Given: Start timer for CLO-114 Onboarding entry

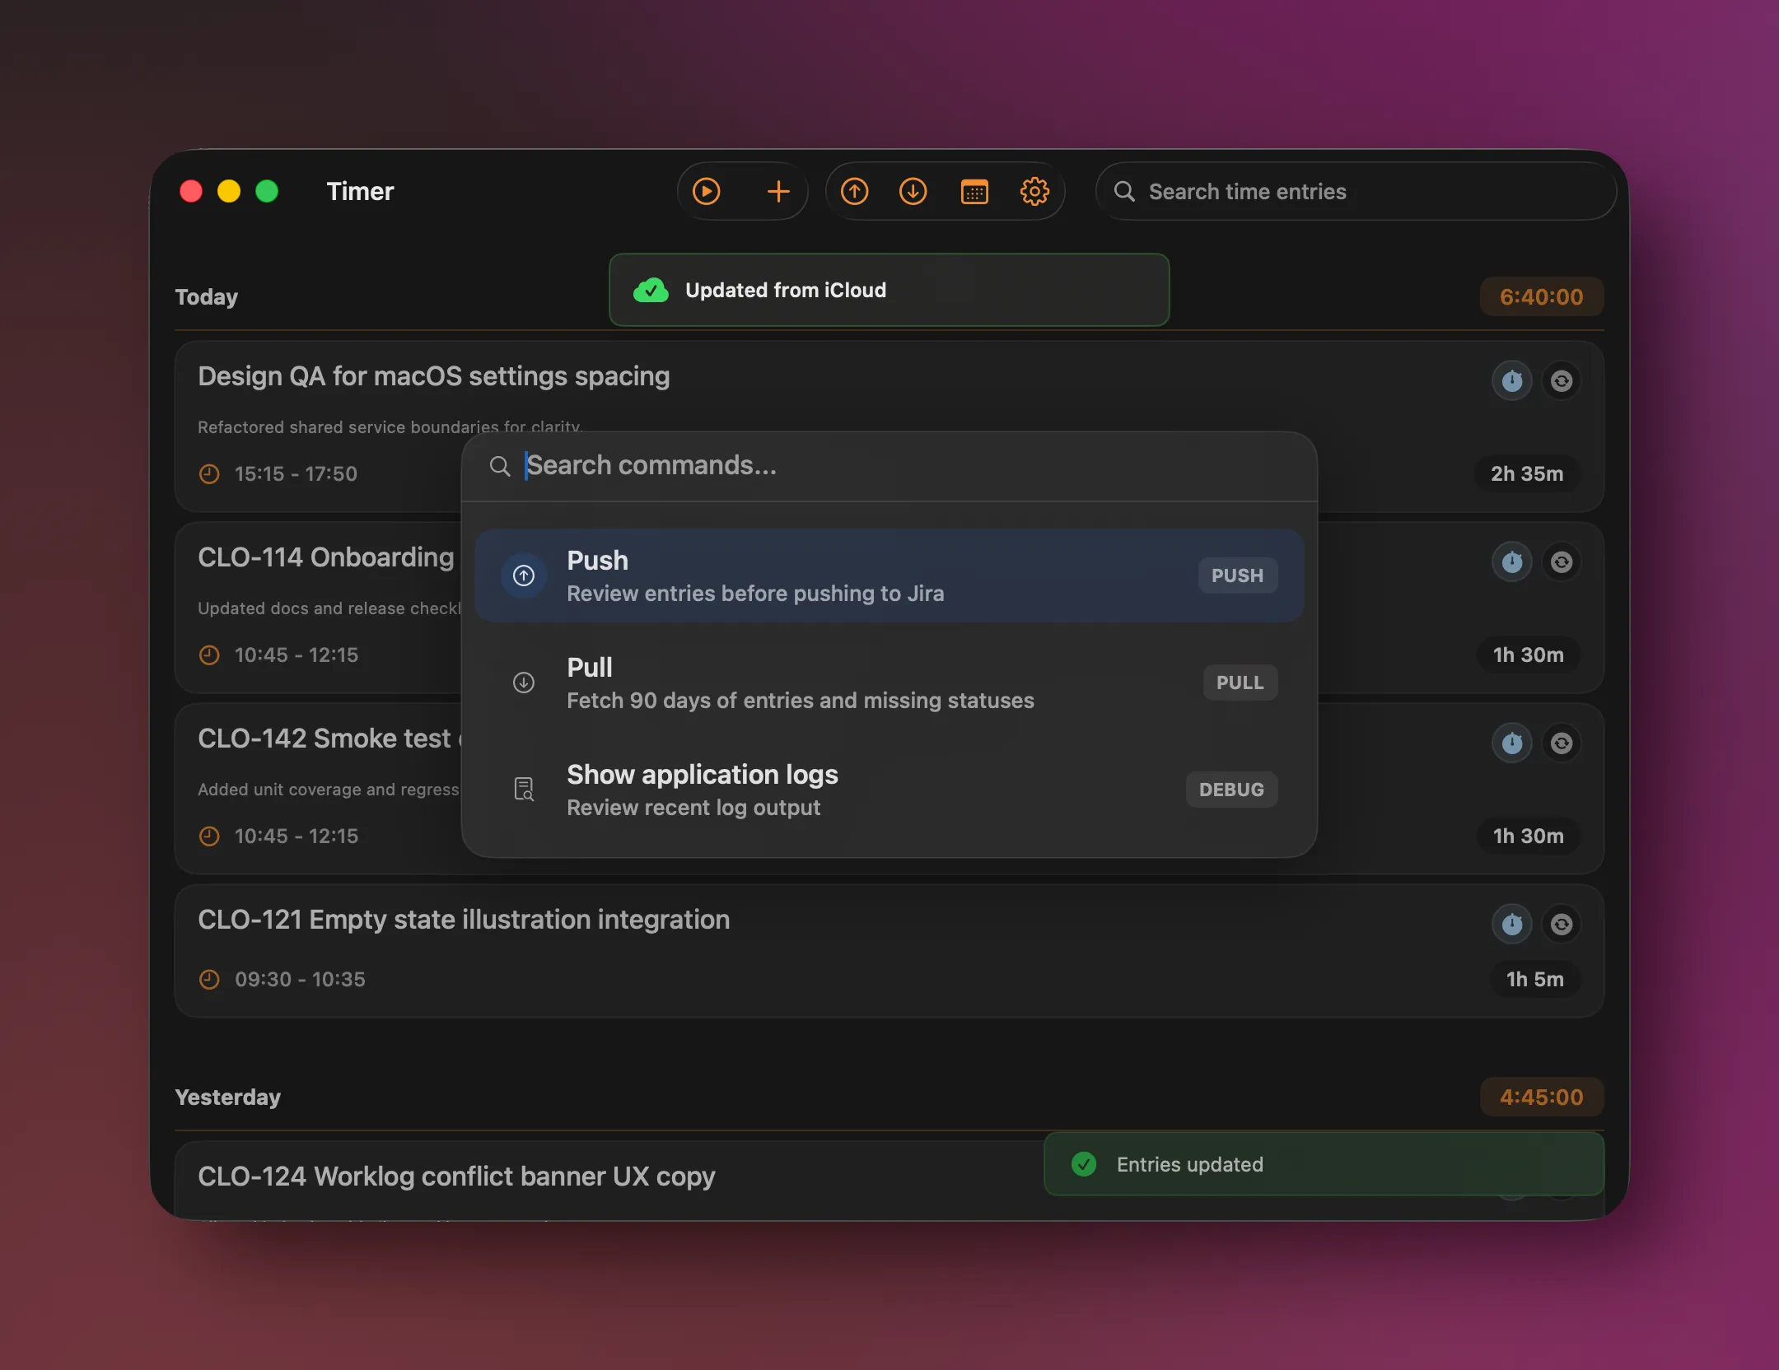Looking at the screenshot, I should click(1511, 562).
